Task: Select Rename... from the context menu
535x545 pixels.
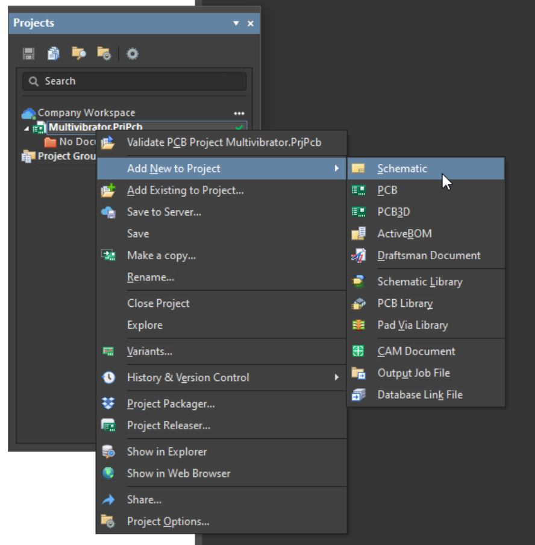Action: [x=222, y=277]
